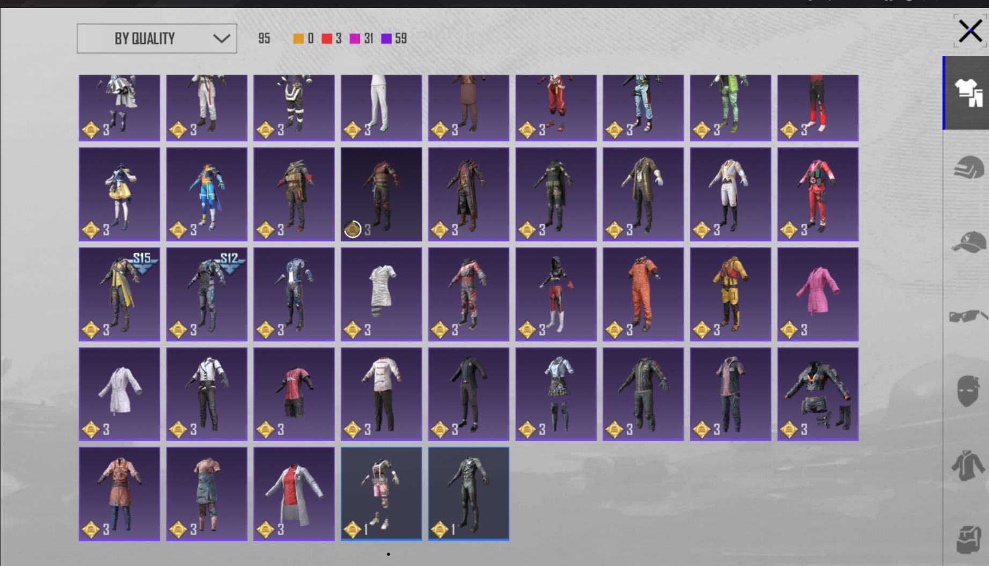
Task: Select the white lab-style coat outfit
Action: pyautogui.click(x=119, y=394)
